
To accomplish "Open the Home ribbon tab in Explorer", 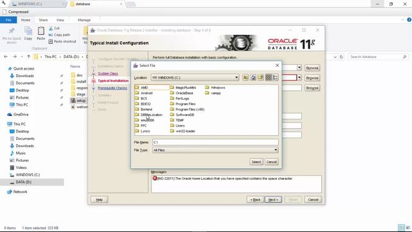I will click(x=26, y=20).
